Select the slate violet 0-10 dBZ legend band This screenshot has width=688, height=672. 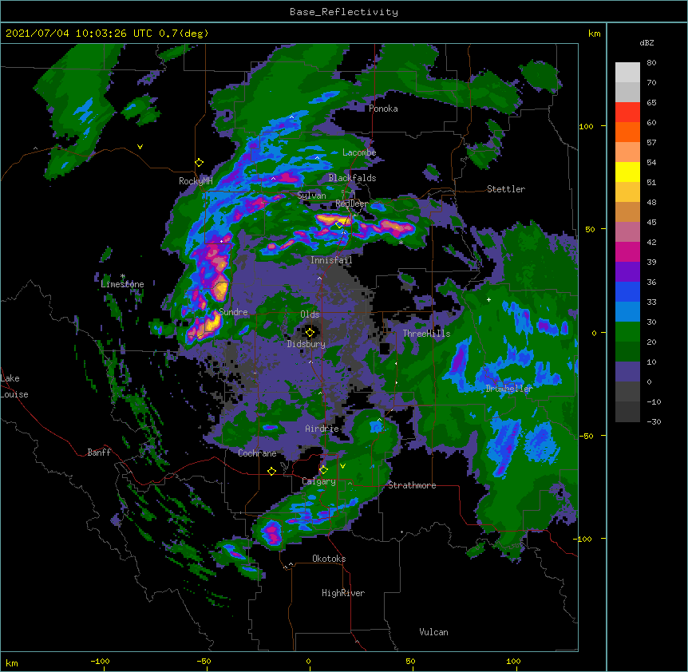pyautogui.click(x=627, y=372)
